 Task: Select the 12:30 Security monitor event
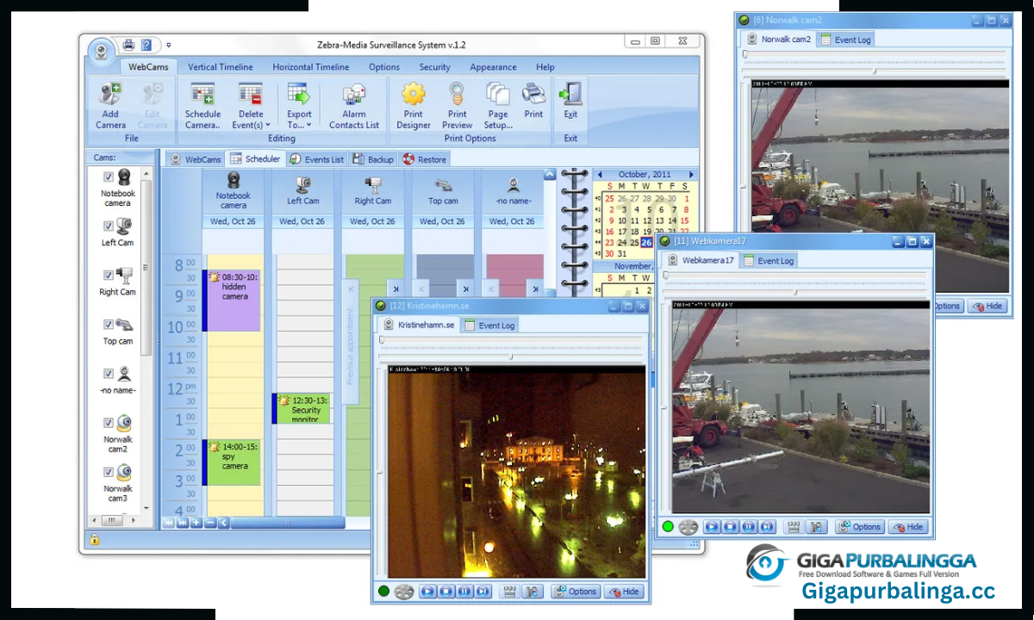(x=302, y=408)
